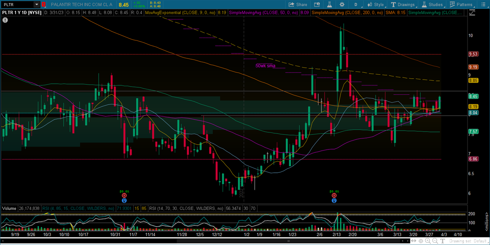The height and width of the screenshot is (245, 490).
Task: Open the Drawing set: Default menu
Action: (468, 242)
